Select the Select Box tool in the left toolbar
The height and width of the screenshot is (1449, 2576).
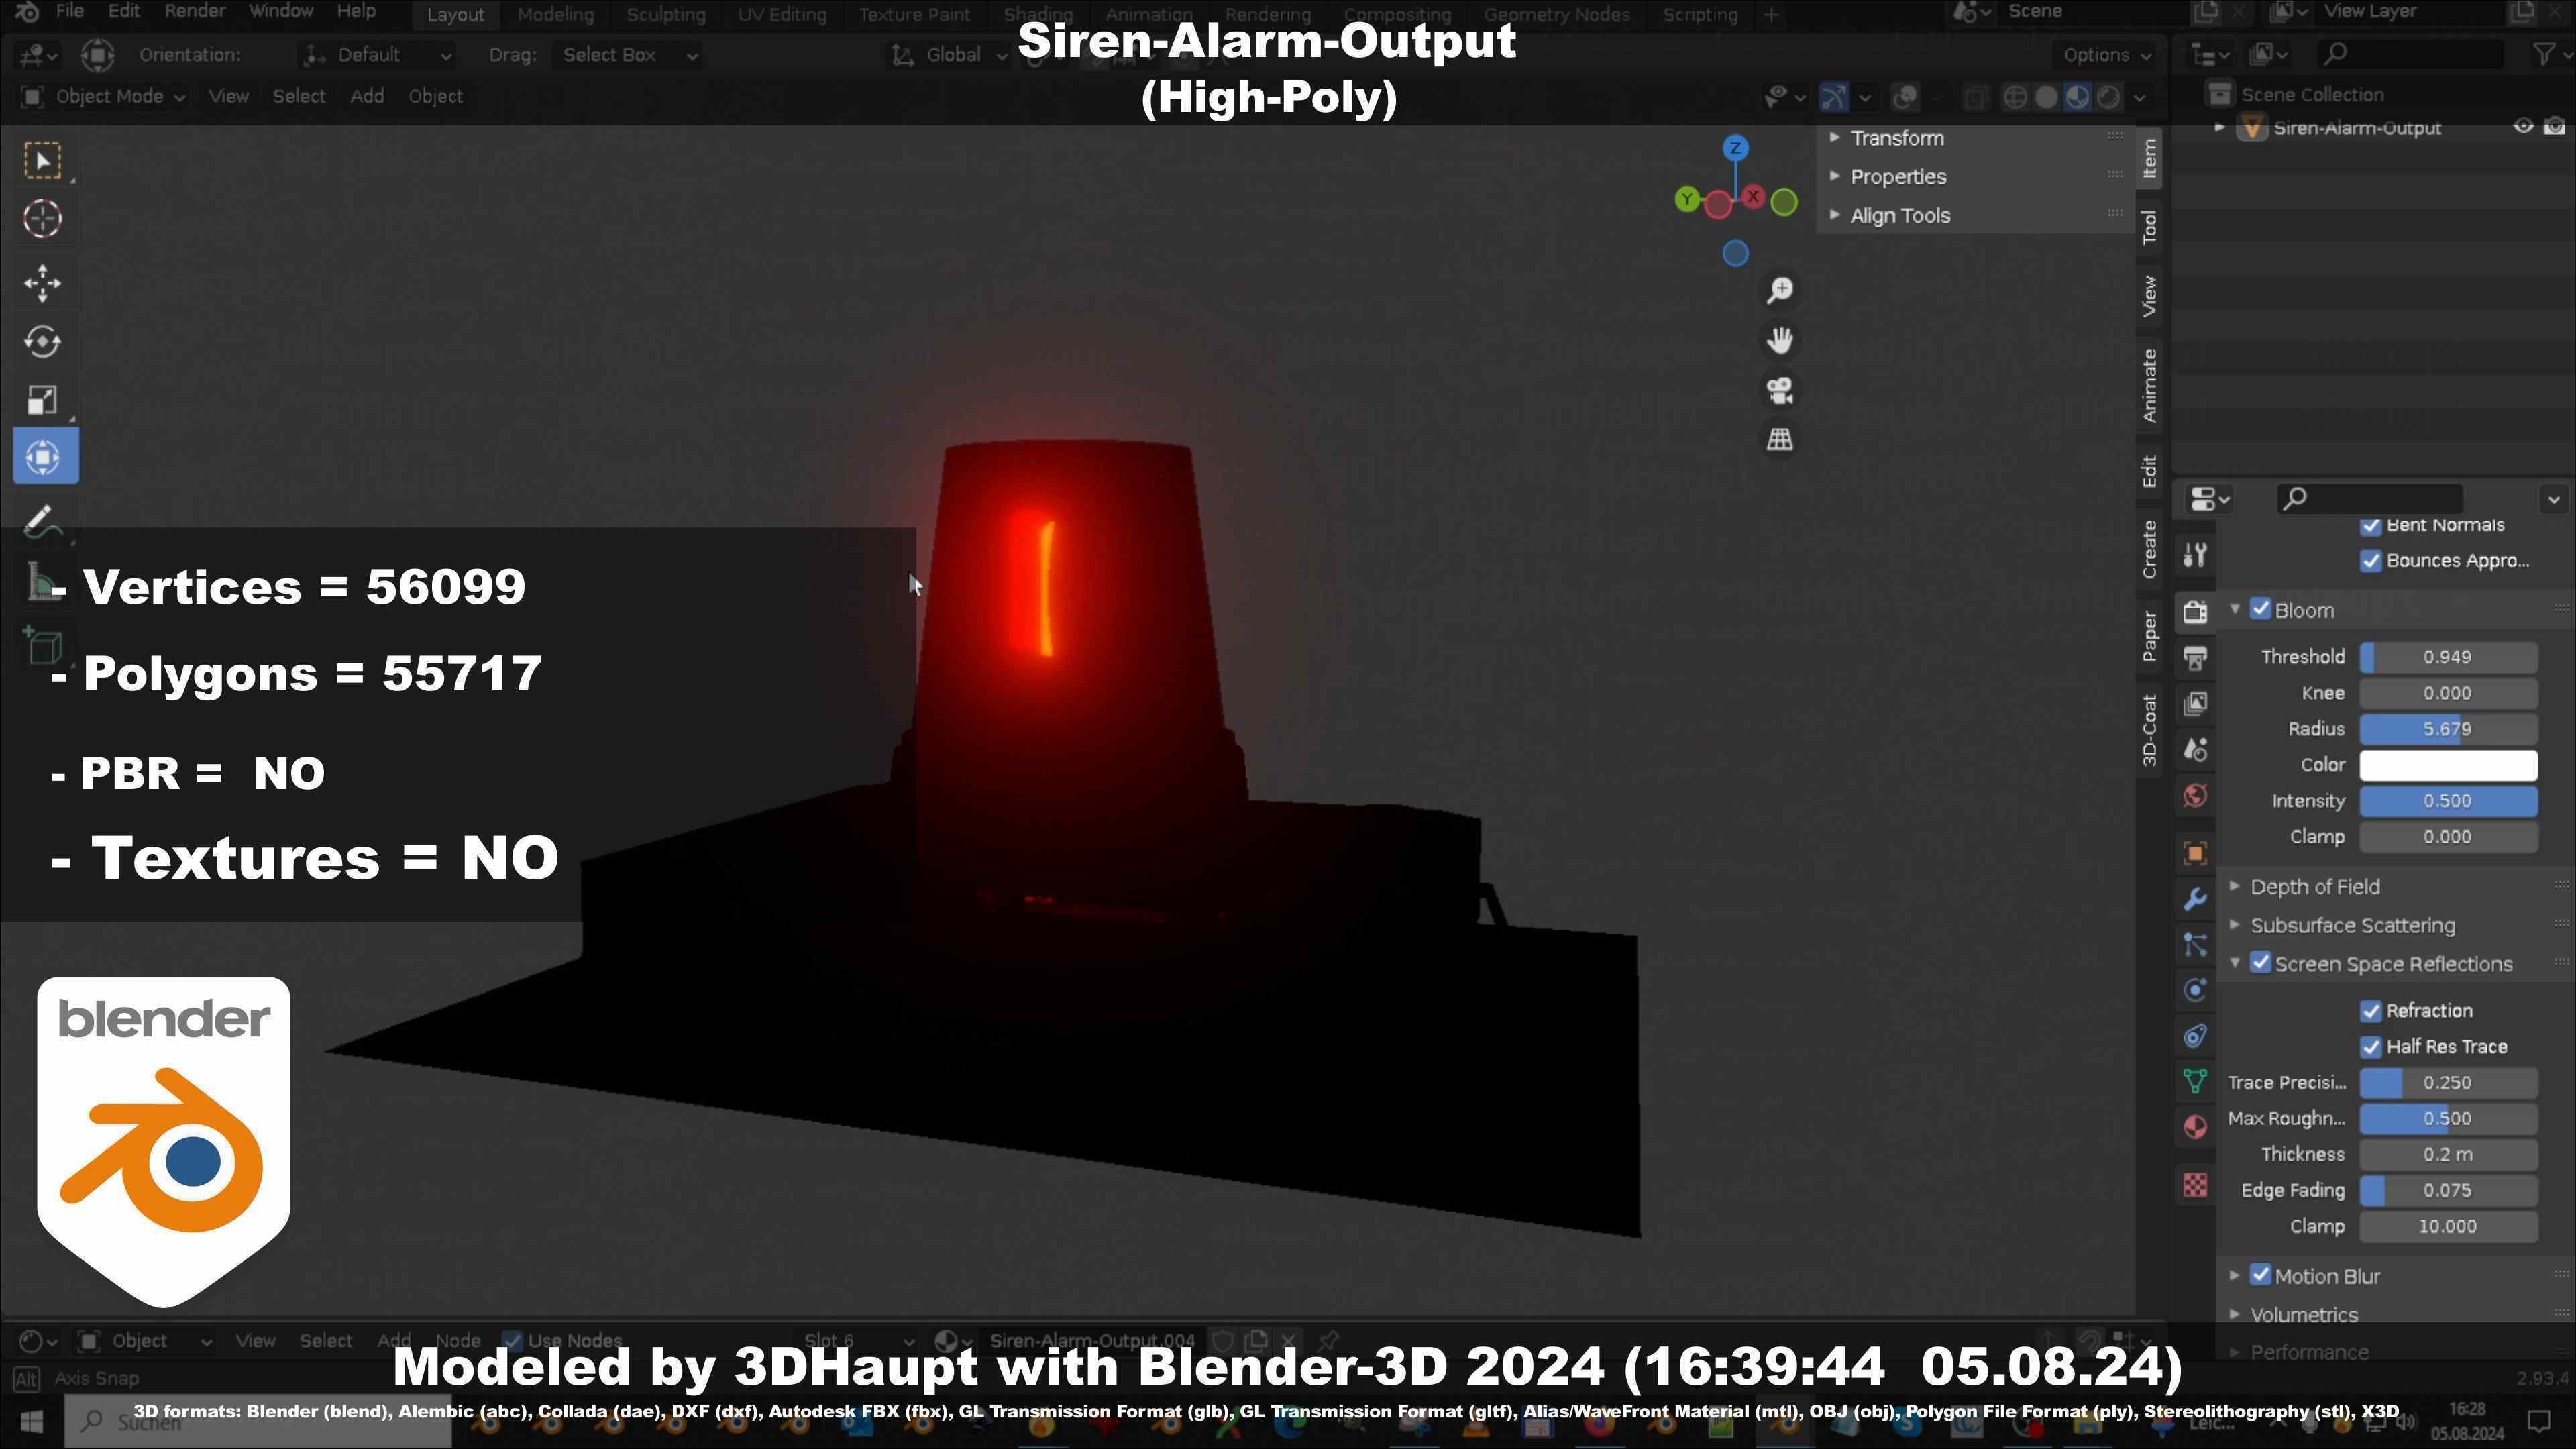(x=42, y=161)
